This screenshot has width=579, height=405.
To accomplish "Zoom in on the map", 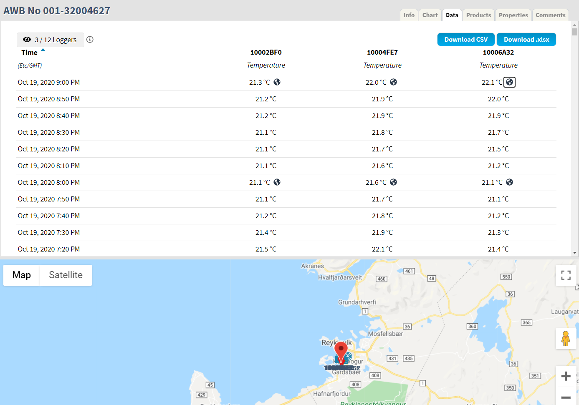I will 566,376.
